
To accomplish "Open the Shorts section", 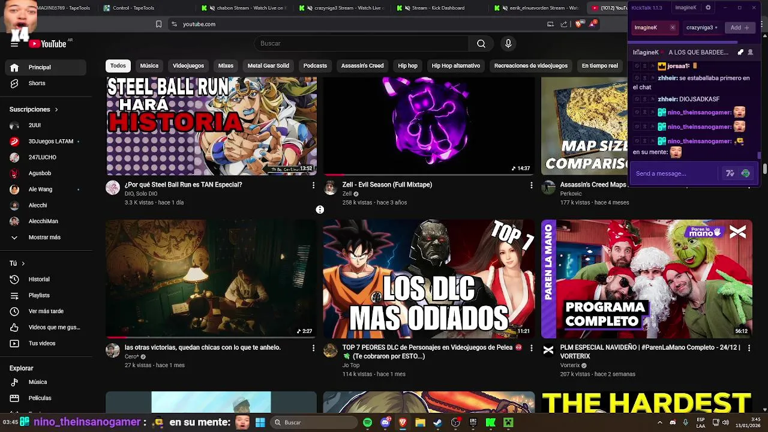I will coord(46,83).
